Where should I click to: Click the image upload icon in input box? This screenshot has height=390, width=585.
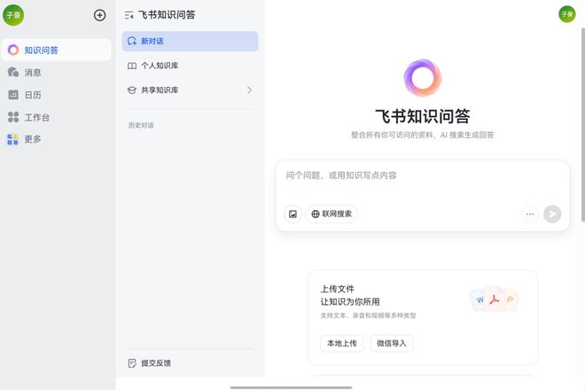292,214
